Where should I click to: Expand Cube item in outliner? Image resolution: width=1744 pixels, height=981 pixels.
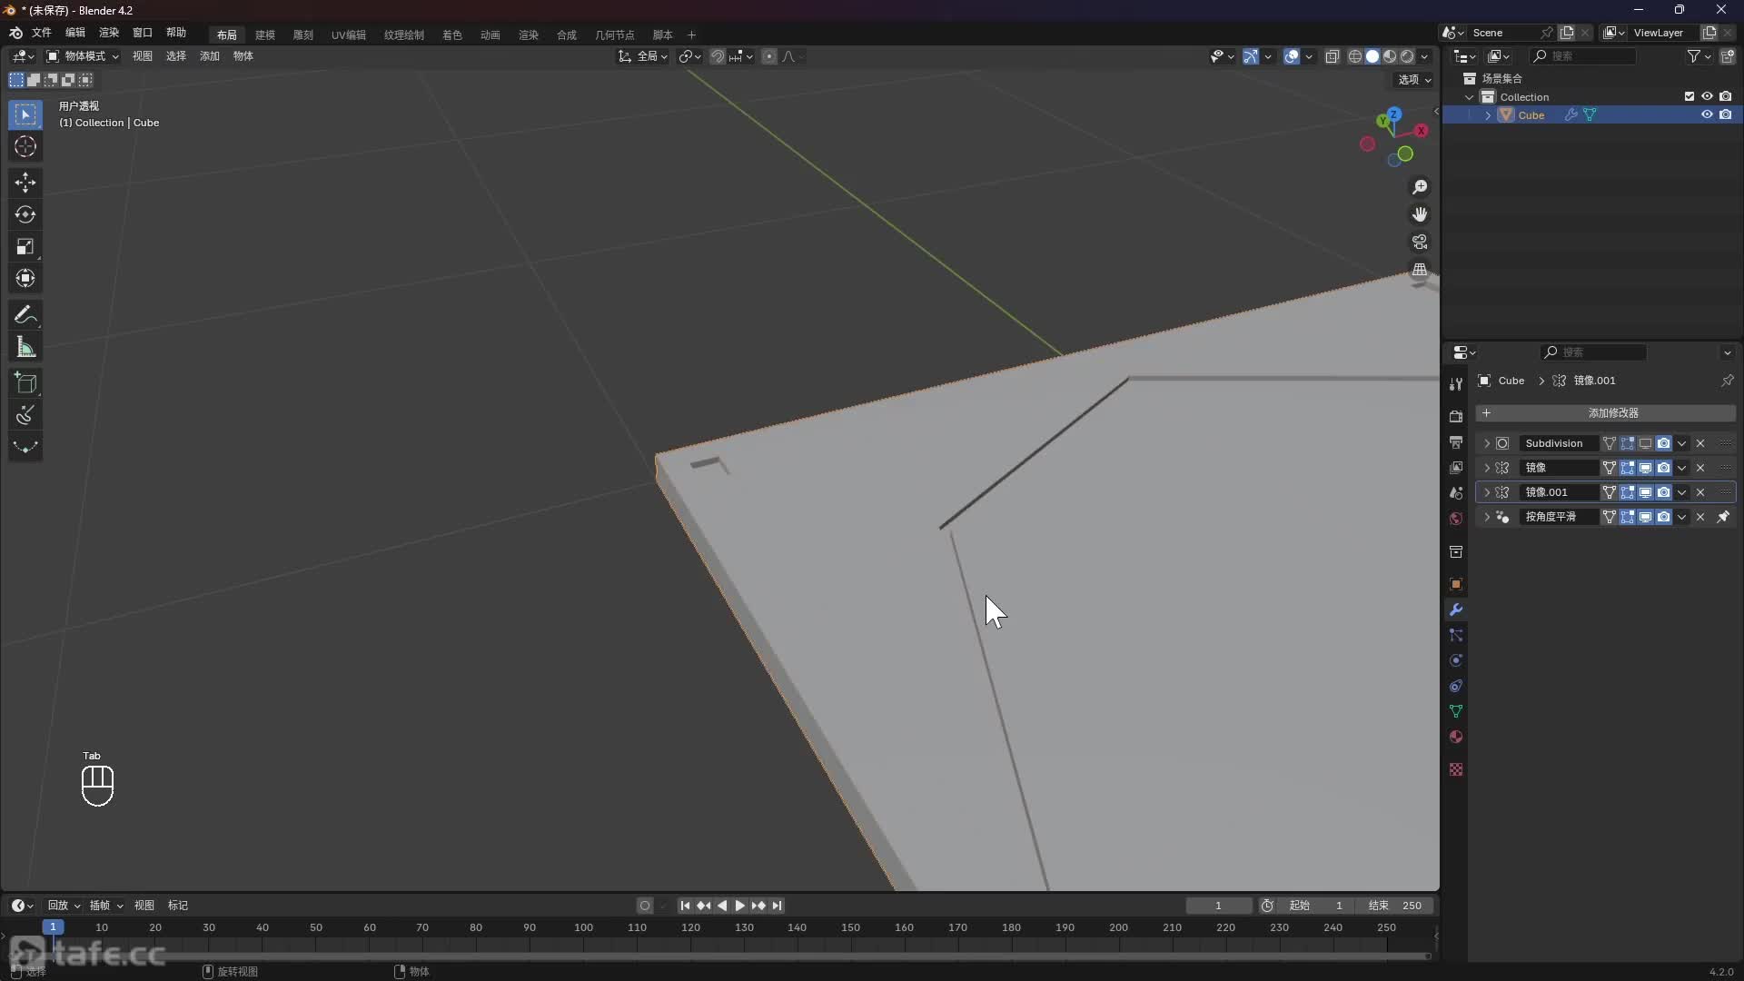tap(1488, 115)
